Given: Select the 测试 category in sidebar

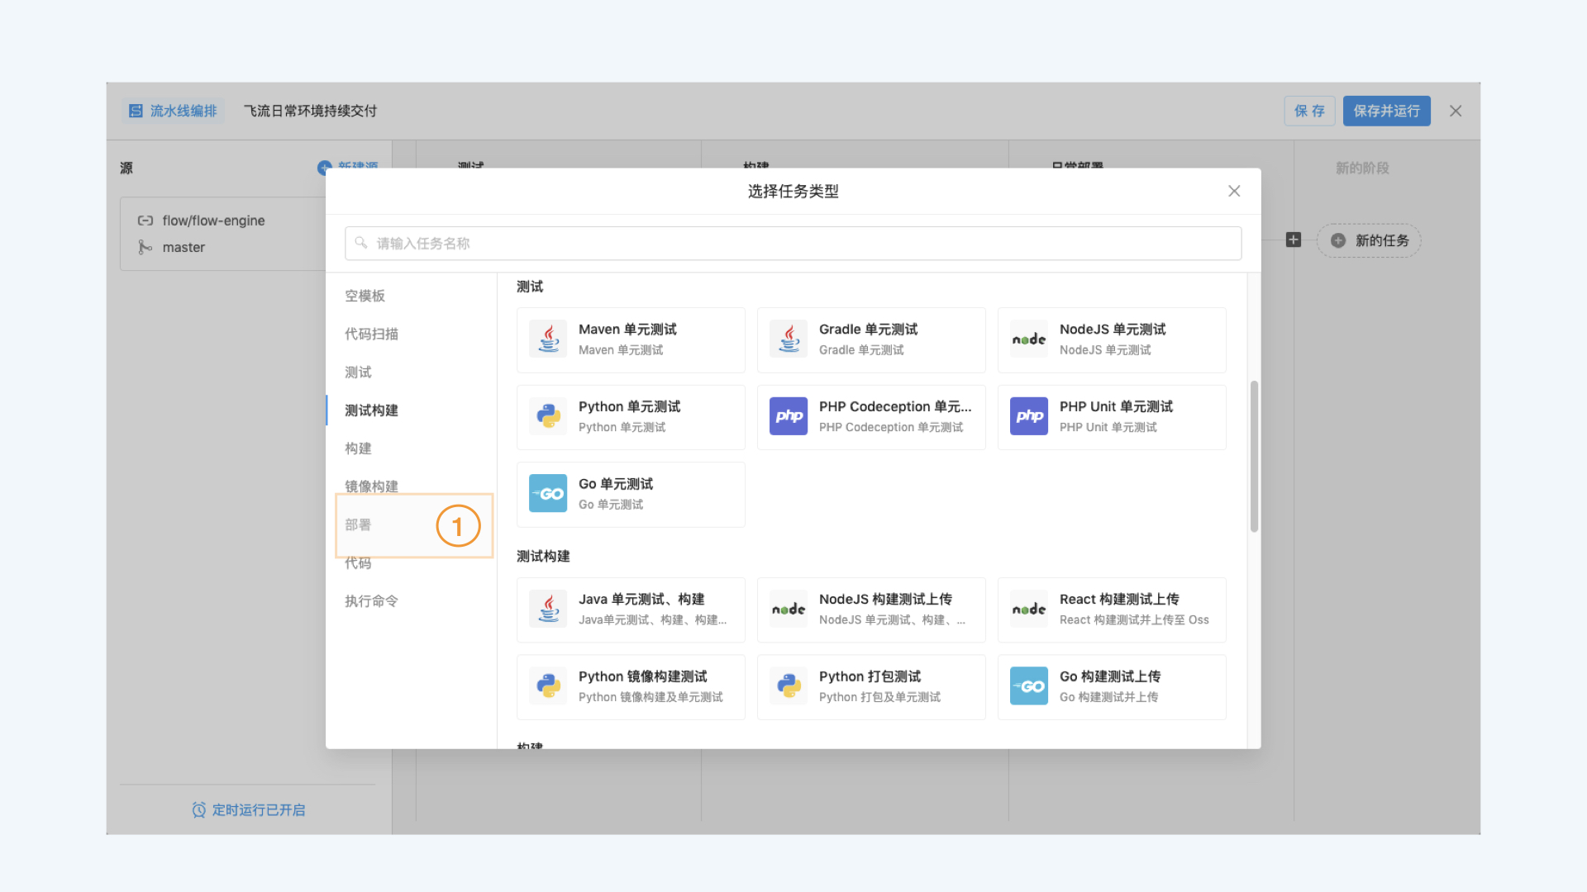Looking at the screenshot, I should (358, 372).
